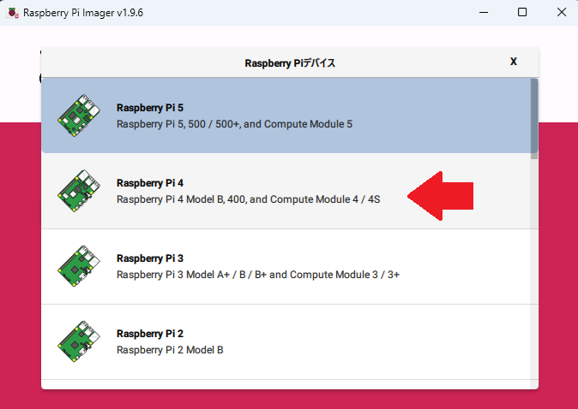The image size is (578, 409).
Task: Click the scrollbar track below the thumb
Action: click(x=534, y=274)
